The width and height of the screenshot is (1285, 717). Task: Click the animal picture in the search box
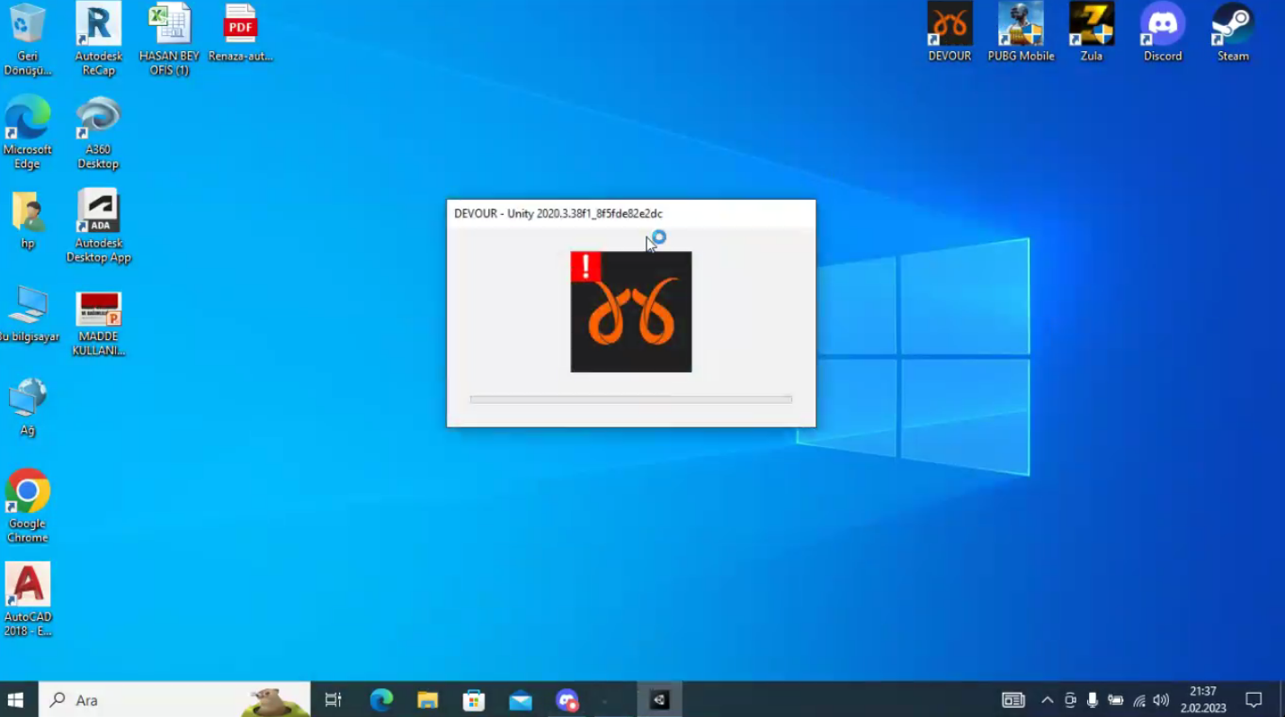(x=277, y=700)
